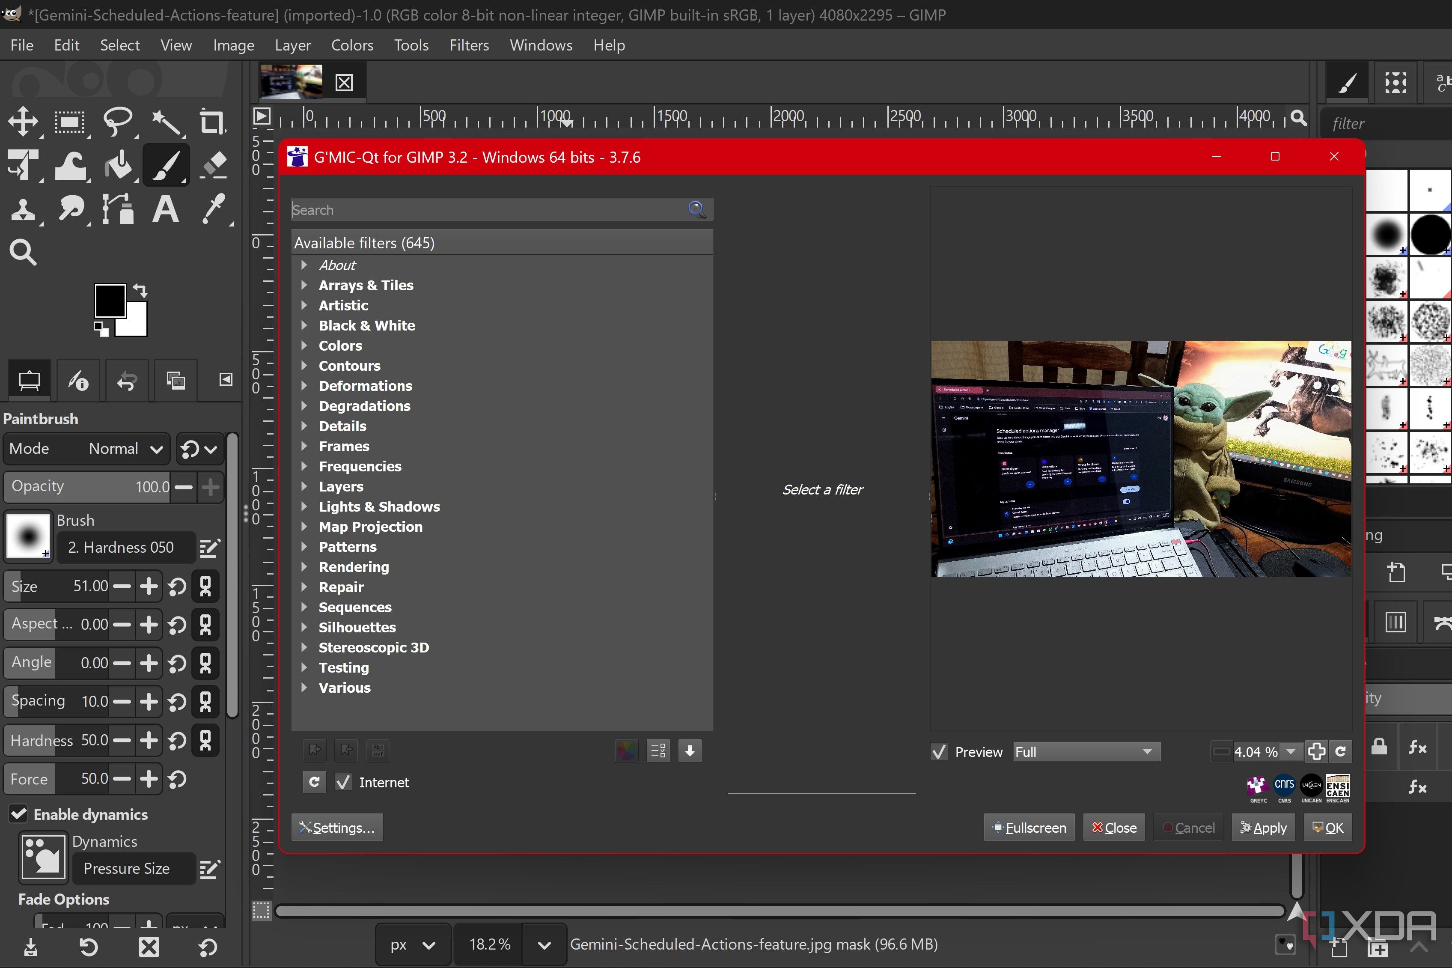
Task: Toggle link Angle to brush default
Action: [x=205, y=663]
